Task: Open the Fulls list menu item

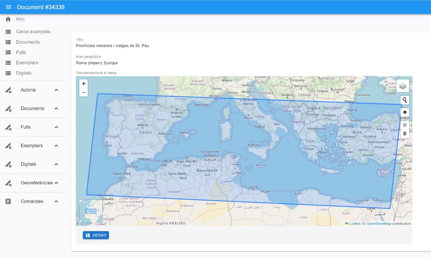Action: click(21, 52)
